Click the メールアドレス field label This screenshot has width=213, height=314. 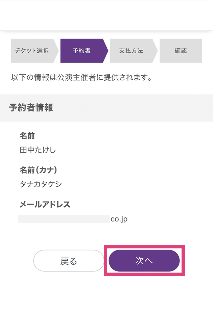tap(45, 204)
